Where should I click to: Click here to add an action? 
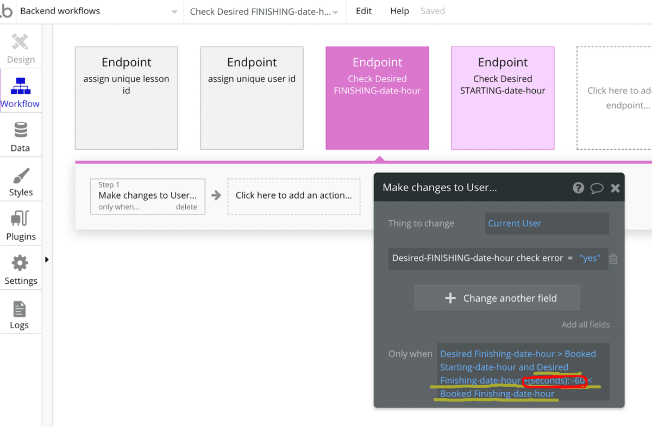coord(293,196)
